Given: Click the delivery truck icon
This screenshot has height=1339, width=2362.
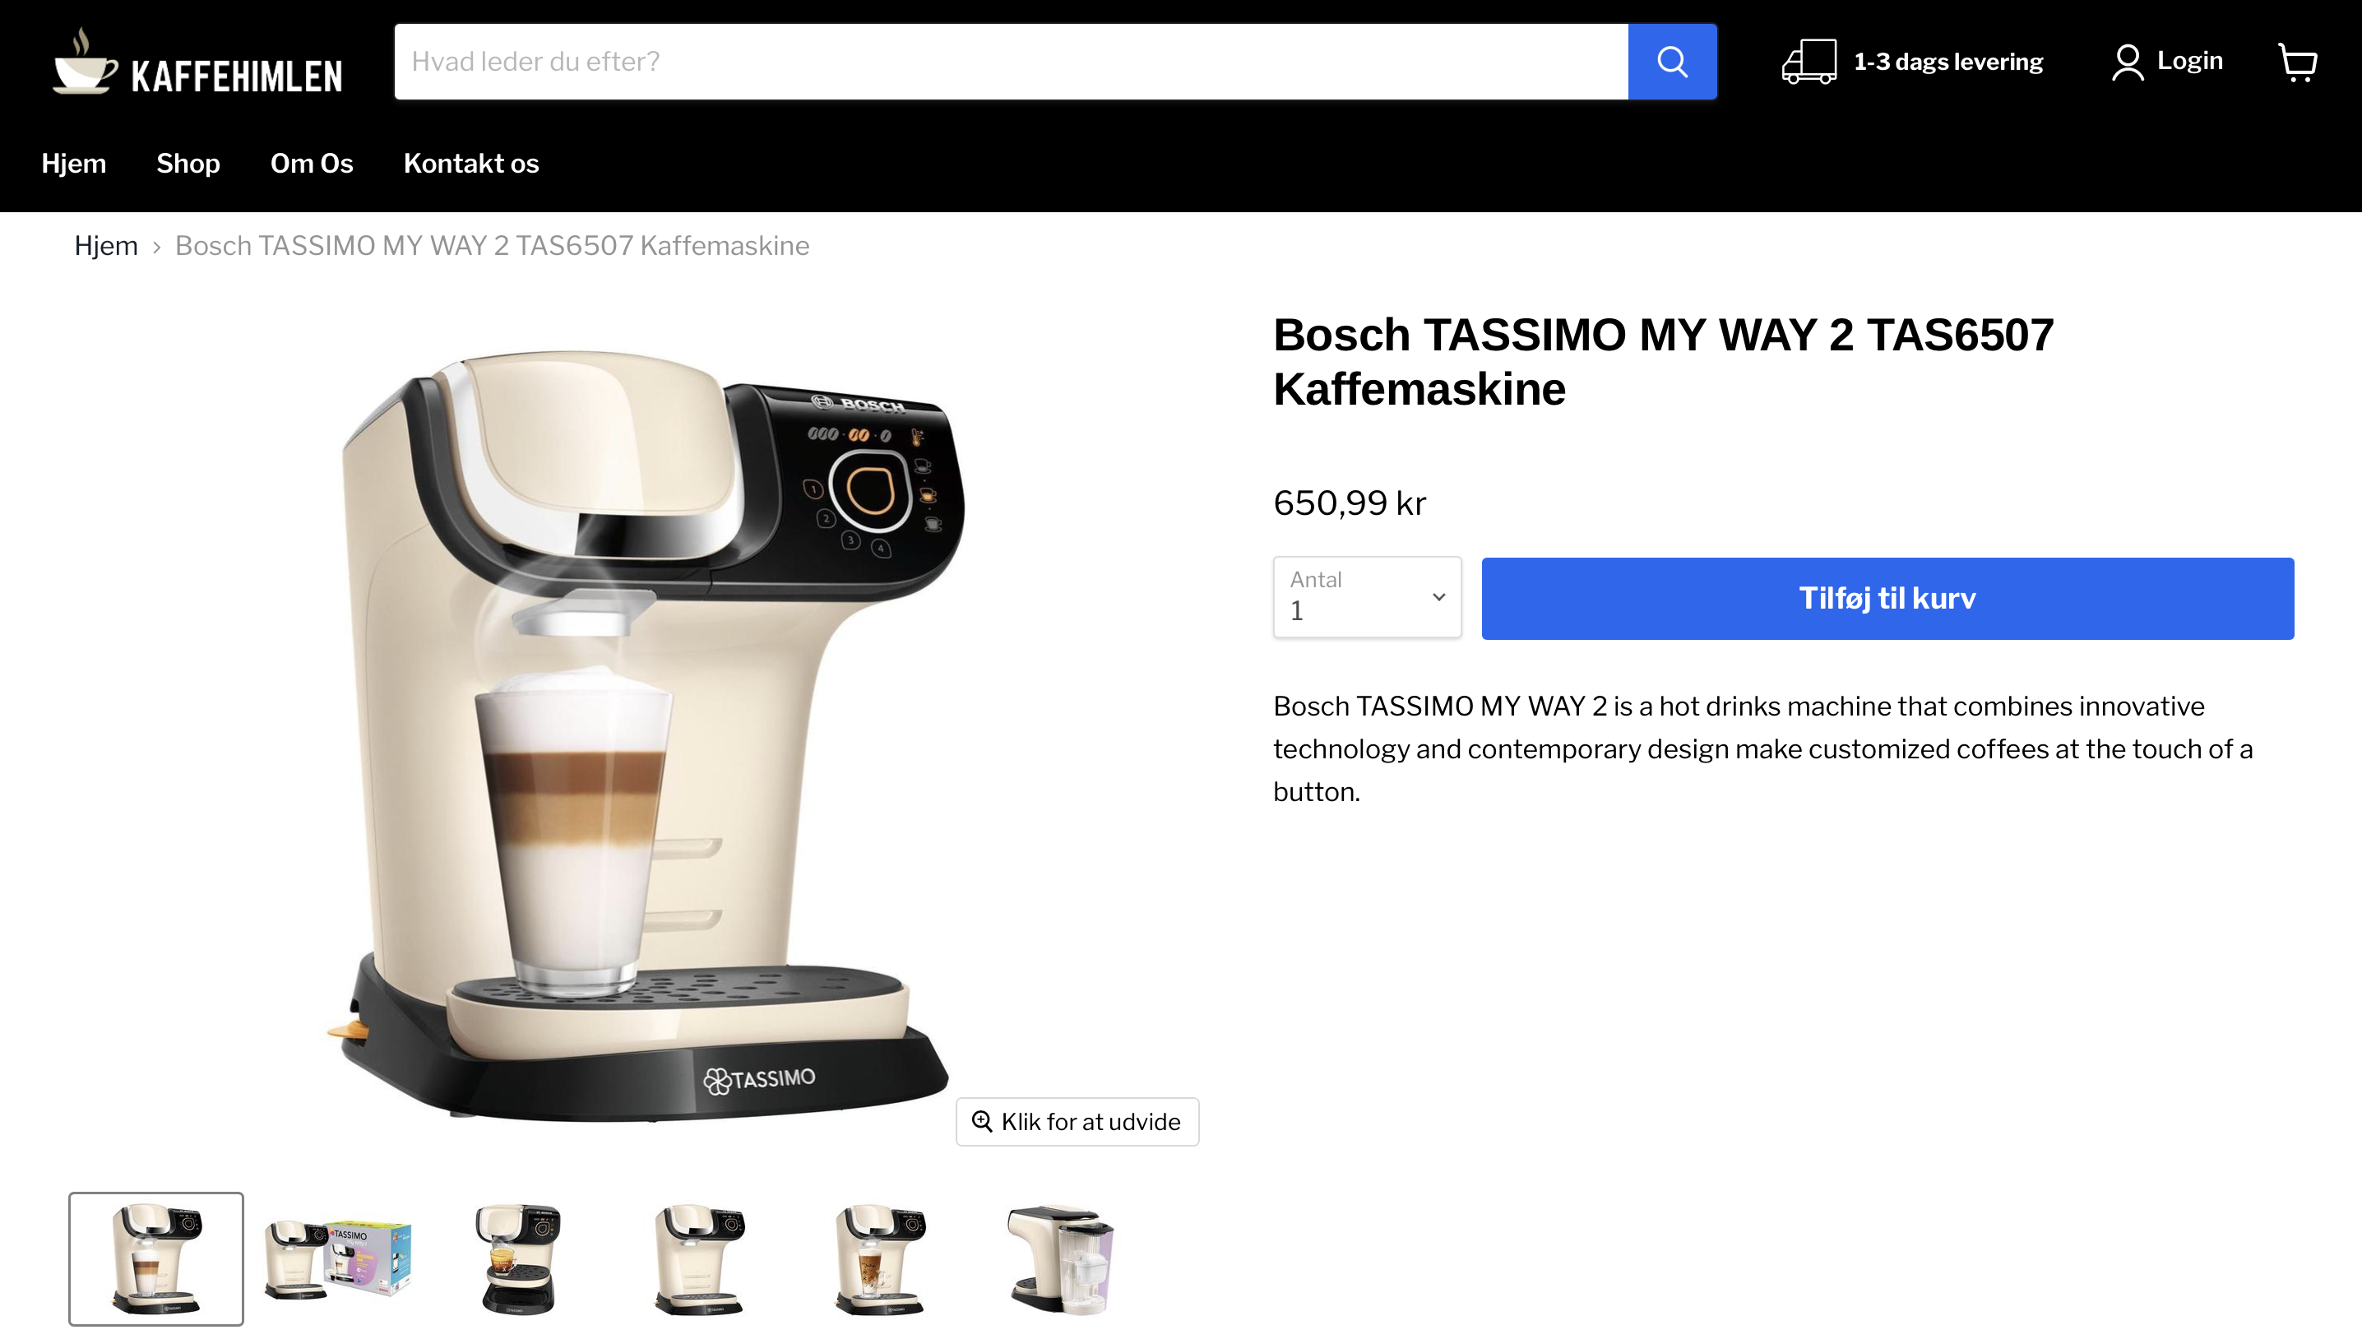Looking at the screenshot, I should point(1809,62).
